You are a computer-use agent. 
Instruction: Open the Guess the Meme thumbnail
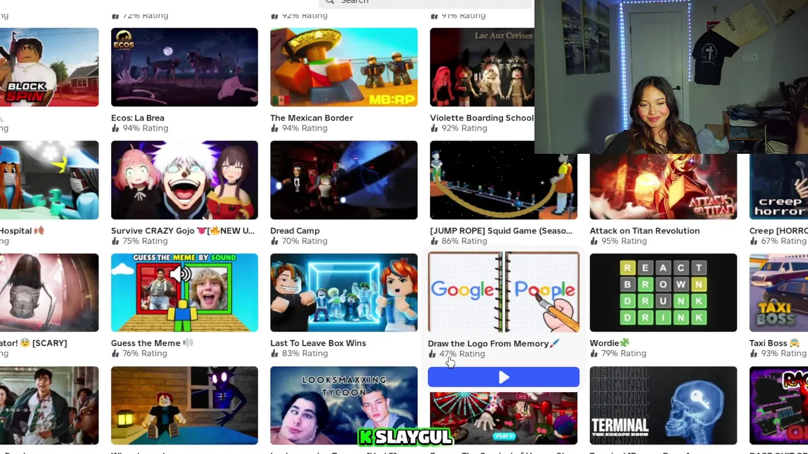[184, 293]
